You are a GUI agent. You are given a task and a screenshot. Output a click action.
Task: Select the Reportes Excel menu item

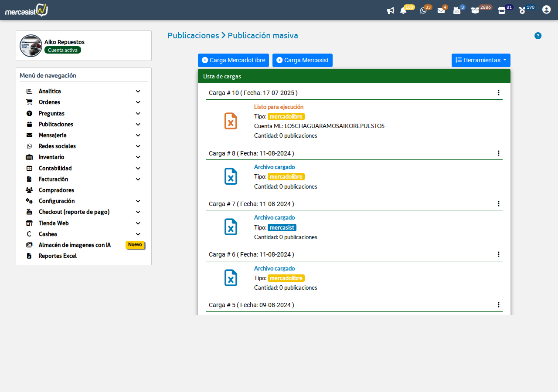pos(58,256)
